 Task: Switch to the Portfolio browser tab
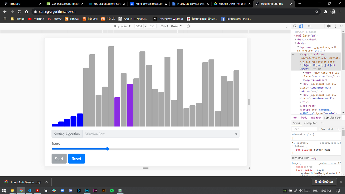(x=15, y=4)
